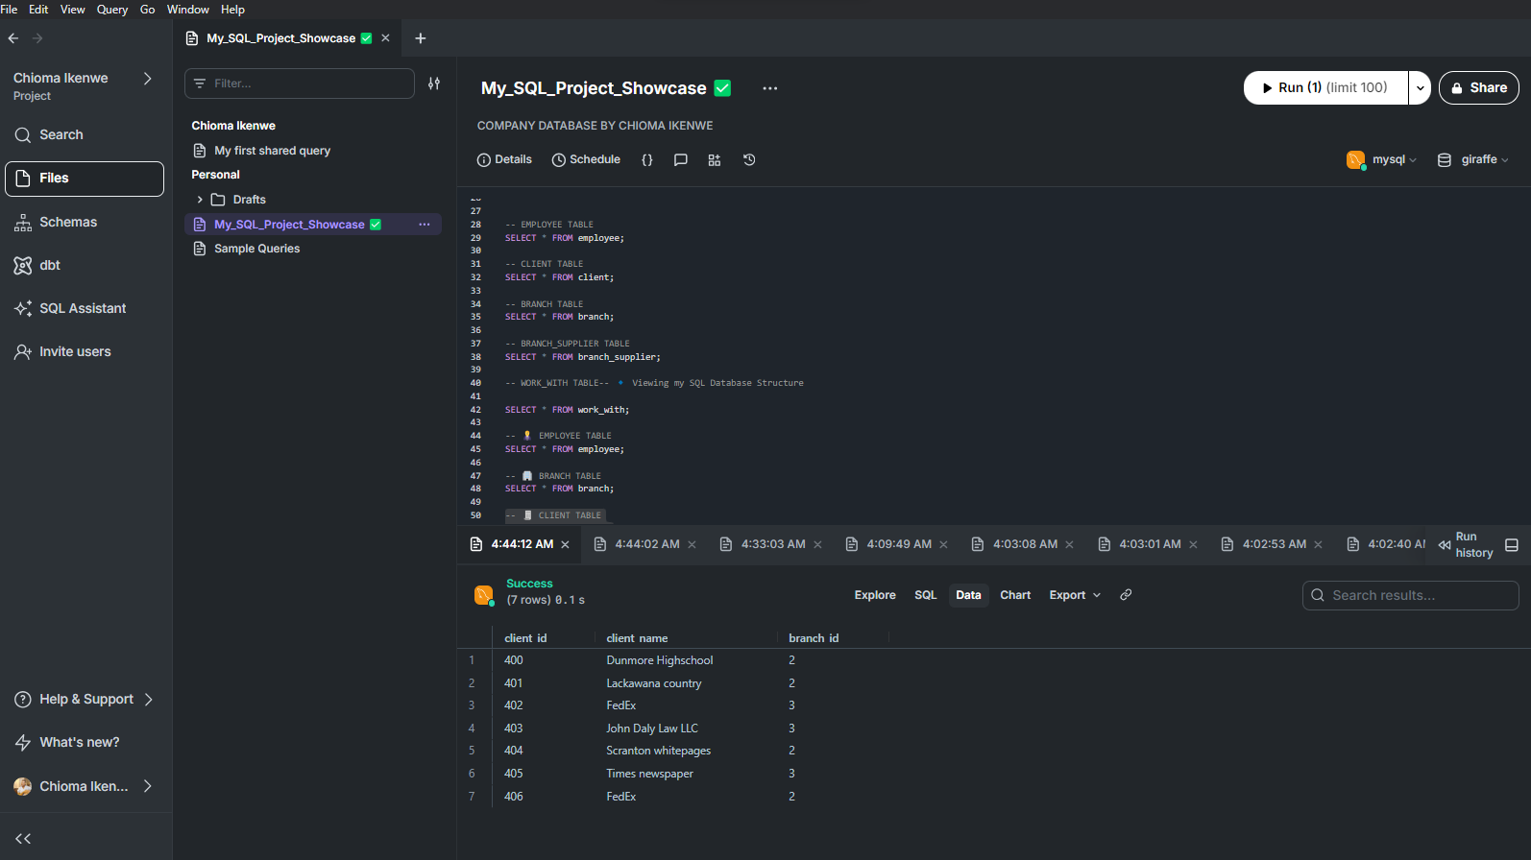Open the comments speech bubble icon
Image resolution: width=1531 pixels, height=860 pixels.
681,160
